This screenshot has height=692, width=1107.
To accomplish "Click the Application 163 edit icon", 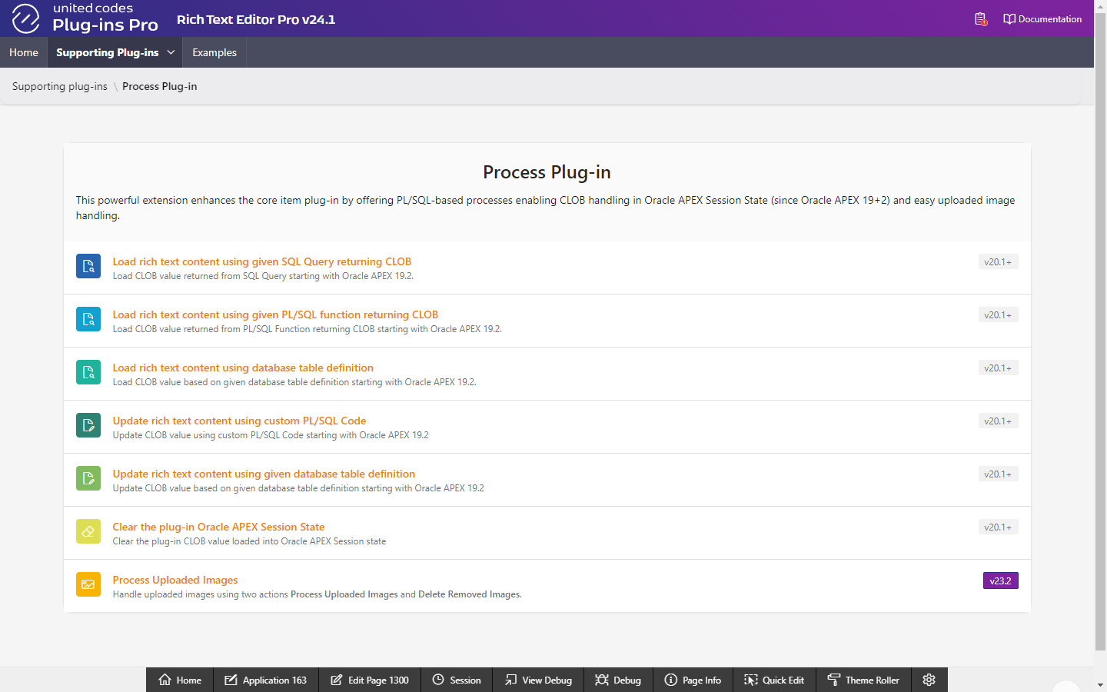I will pos(231,680).
